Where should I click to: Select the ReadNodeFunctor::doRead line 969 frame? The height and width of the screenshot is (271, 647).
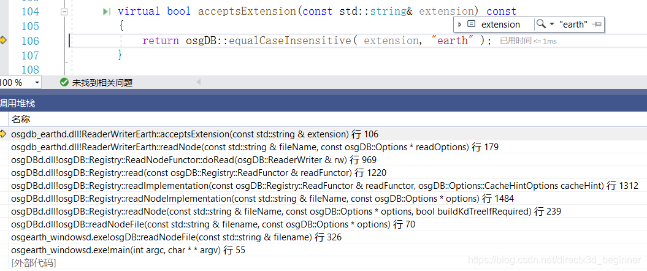(324, 159)
